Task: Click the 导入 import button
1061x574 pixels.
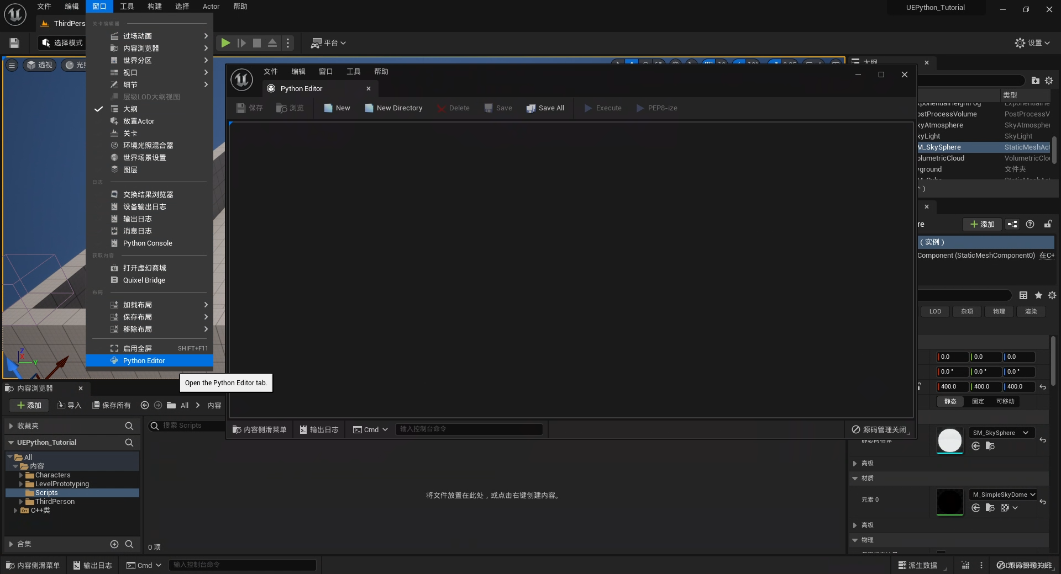Action: tap(69, 406)
